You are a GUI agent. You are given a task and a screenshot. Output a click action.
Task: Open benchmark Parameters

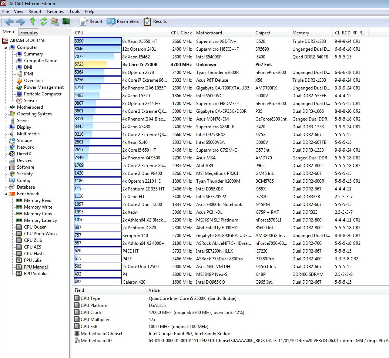click(x=123, y=21)
